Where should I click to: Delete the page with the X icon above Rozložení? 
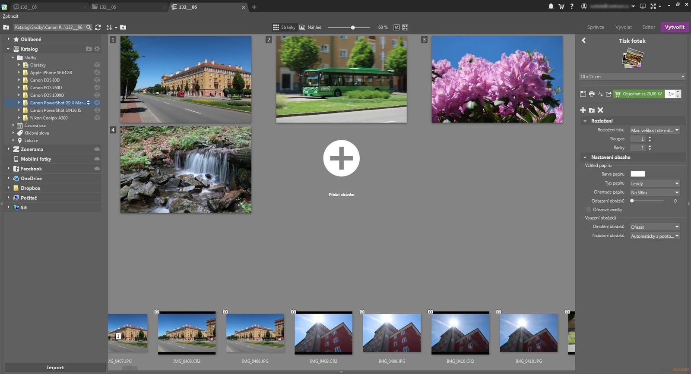click(600, 110)
